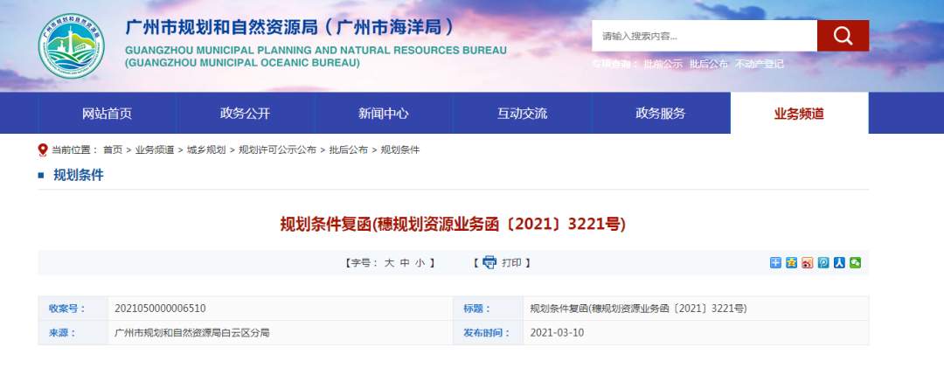944x368 pixels.
Task: Click the printer icon
Action: [489, 262]
